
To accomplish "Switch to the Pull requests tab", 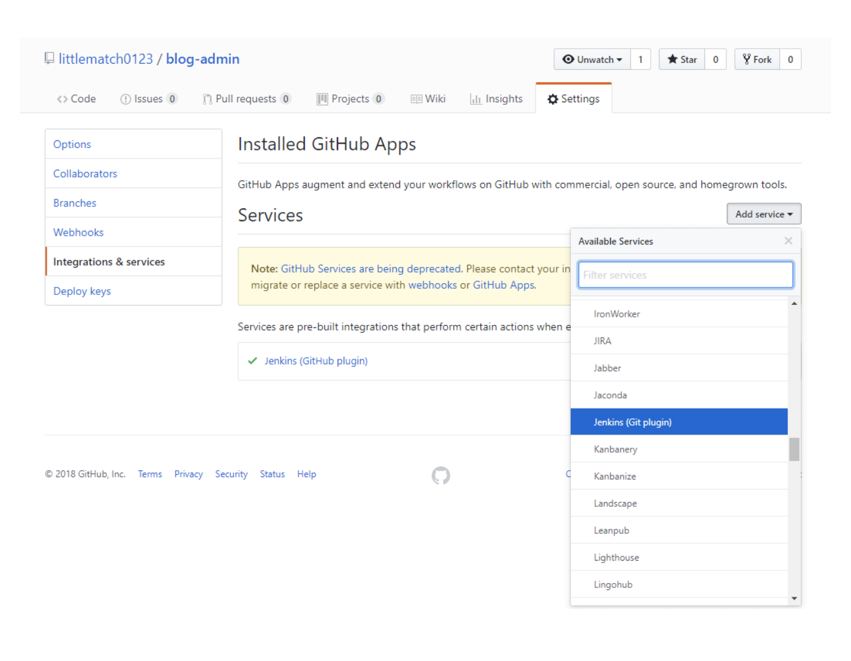I will tap(246, 99).
